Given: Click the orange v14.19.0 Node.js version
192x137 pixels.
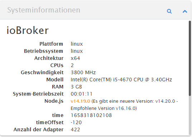Looking at the screenshot, I should click(80, 101).
